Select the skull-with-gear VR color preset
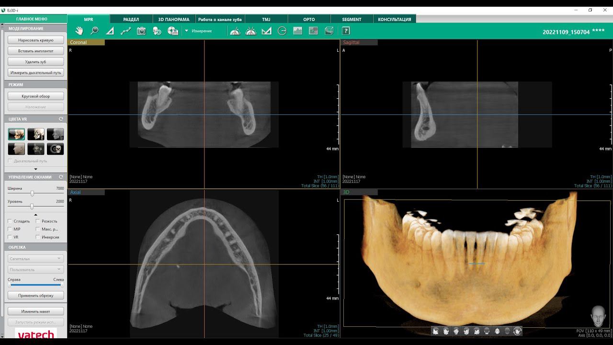Image resolution: width=613 pixels, height=345 pixels. [56, 149]
